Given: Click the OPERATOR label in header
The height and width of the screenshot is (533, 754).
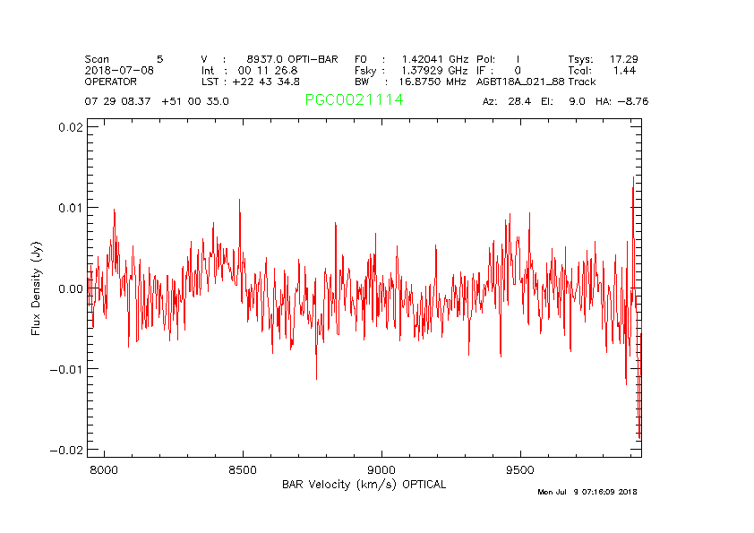Looking at the screenshot, I should pos(111,81).
